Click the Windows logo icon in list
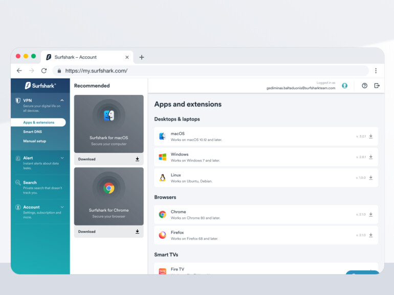Image resolution: width=394 pixels, height=295 pixels. click(x=163, y=157)
